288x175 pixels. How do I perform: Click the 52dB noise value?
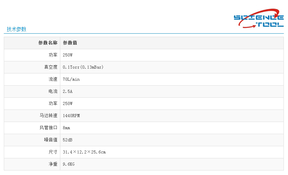point(68,140)
